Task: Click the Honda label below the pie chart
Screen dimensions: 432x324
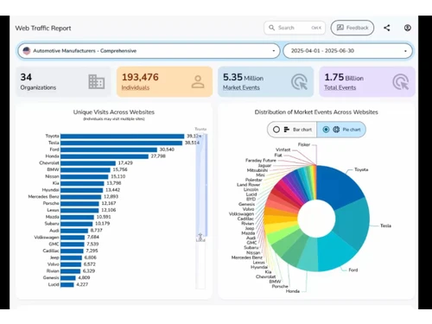Action: pyautogui.click(x=293, y=291)
